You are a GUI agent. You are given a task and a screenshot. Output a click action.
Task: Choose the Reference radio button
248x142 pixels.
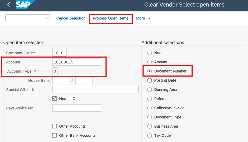tap(150, 99)
